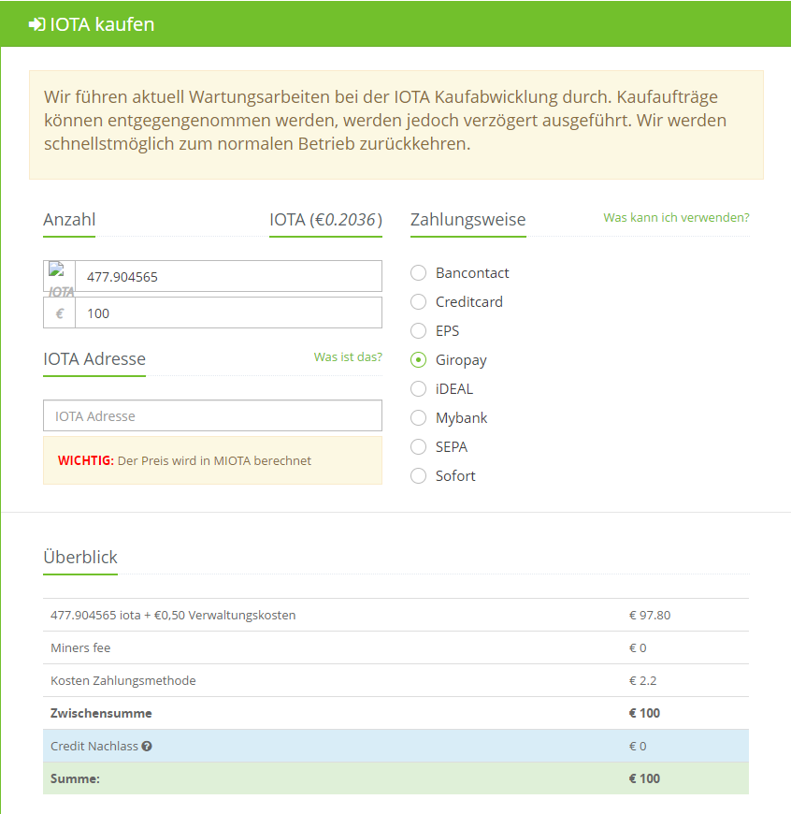The width and height of the screenshot is (791, 814).
Task: Select the Creditcard payment option
Action: (419, 301)
